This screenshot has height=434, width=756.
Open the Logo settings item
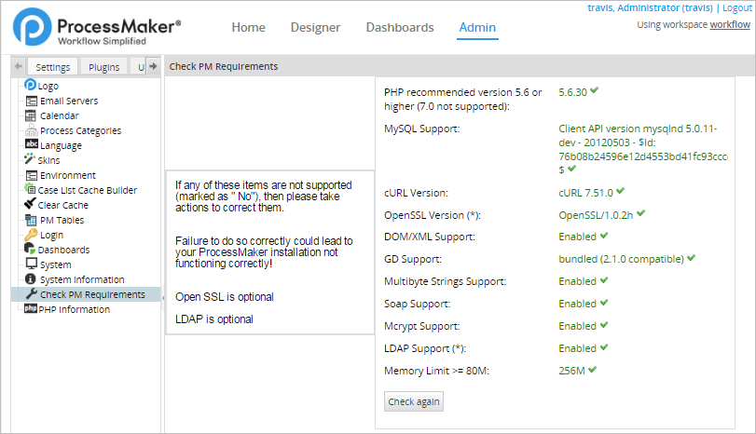click(48, 86)
